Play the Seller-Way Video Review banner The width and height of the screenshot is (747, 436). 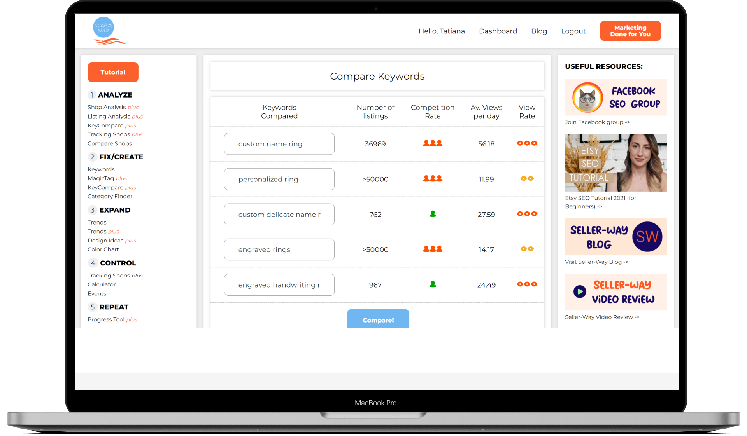click(x=616, y=292)
